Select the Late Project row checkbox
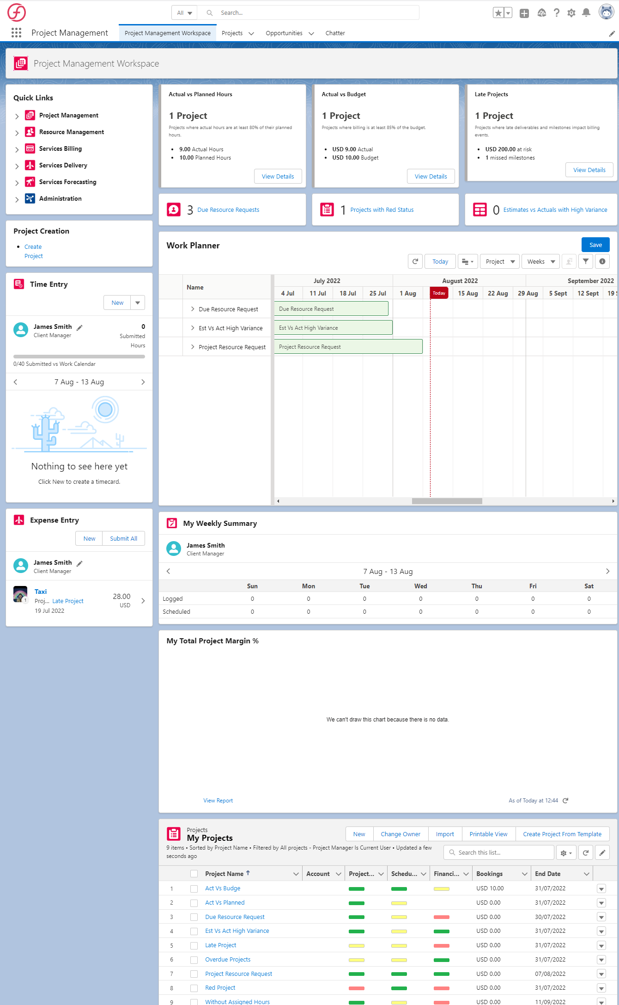The image size is (619, 1005). (194, 946)
